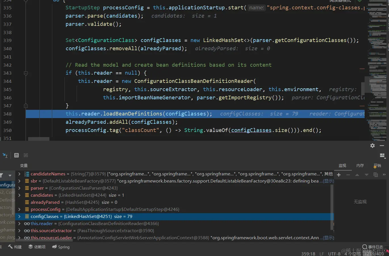
Task: Change the UTF-8 file encoding in status bar
Action: click(x=334, y=254)
